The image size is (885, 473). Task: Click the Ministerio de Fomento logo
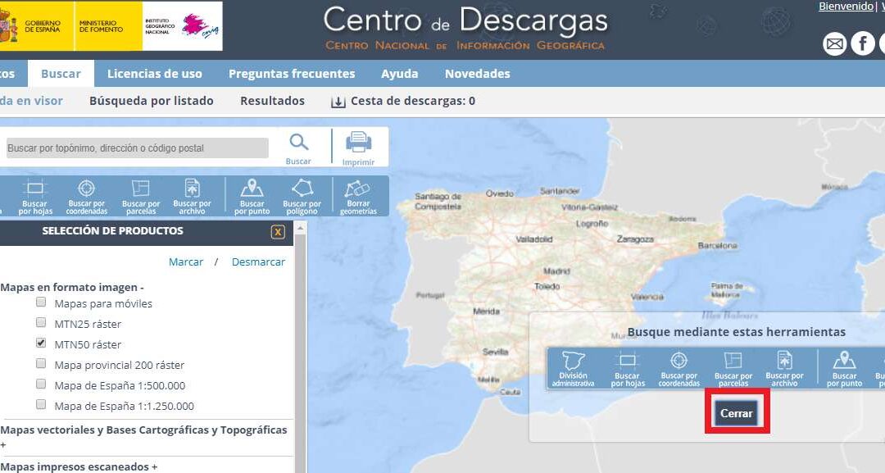coord(108,26)
